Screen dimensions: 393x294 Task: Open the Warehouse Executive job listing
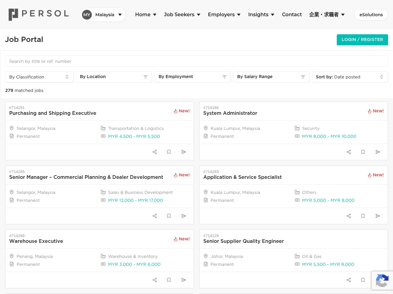(36, 241)
